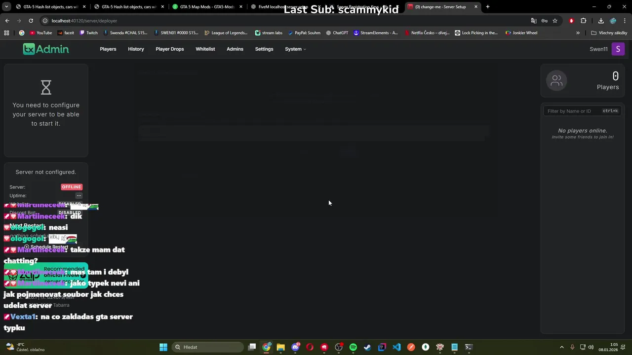Open translate page icon in address bar

534,21
